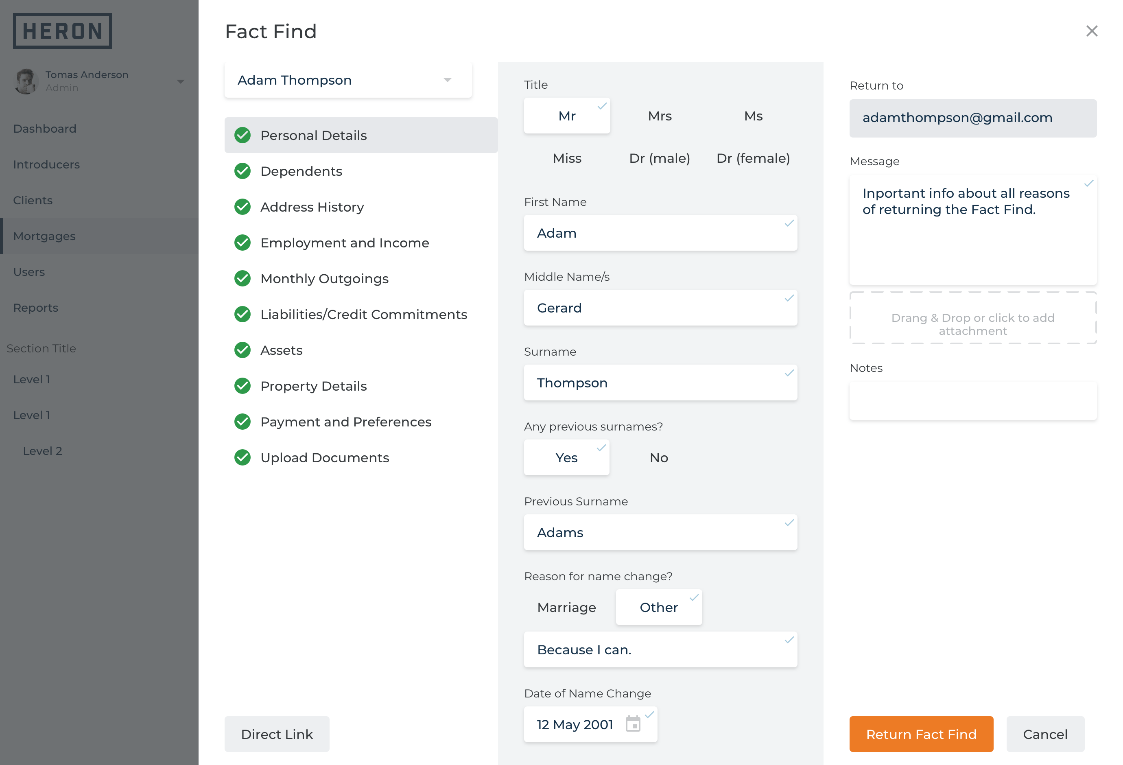Click the Cancel button
The height and width of the screenshot is (765, 1123).
[1045, 734]
